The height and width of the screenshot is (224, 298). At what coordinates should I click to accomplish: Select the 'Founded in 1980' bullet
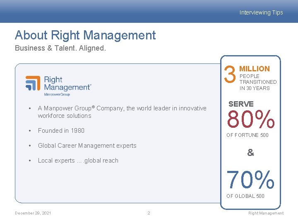(61, 131)
